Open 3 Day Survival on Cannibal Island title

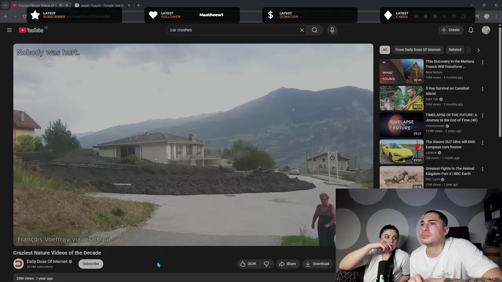447,91
